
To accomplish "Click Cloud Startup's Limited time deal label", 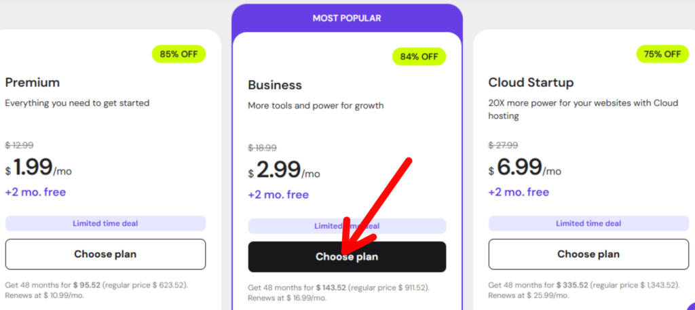I will click(588, 223).
